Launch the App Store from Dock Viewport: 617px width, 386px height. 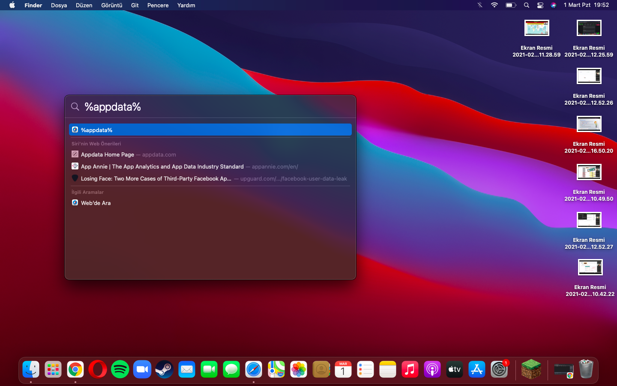click(x=476, y=369)
